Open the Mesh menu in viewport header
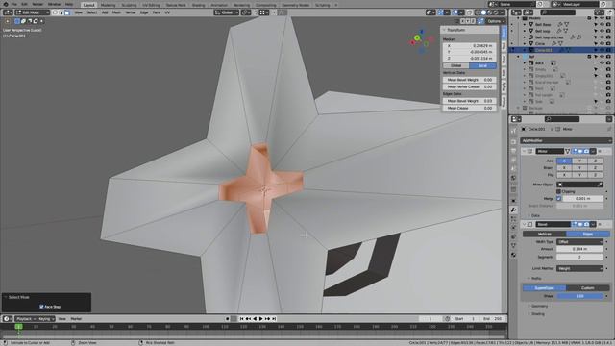Viewport: 615px width, 346px height. (x=117, y=12)
